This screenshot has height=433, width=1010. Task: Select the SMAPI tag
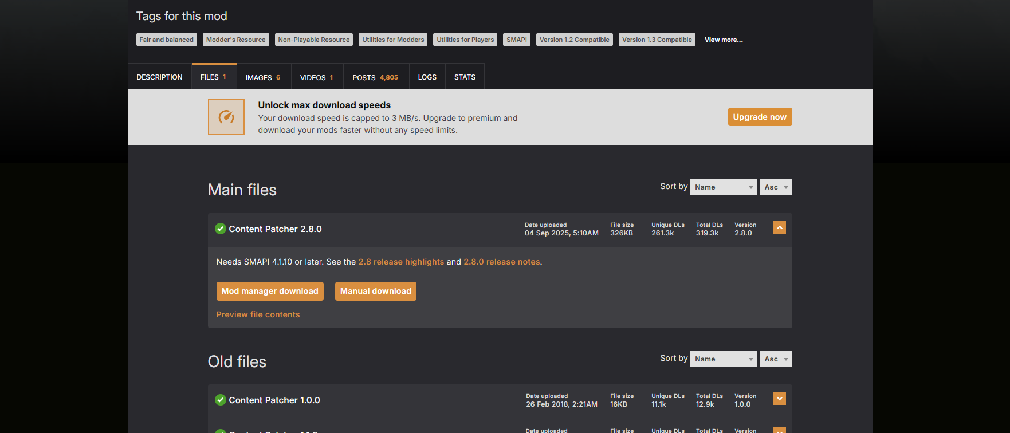(517, 40)
